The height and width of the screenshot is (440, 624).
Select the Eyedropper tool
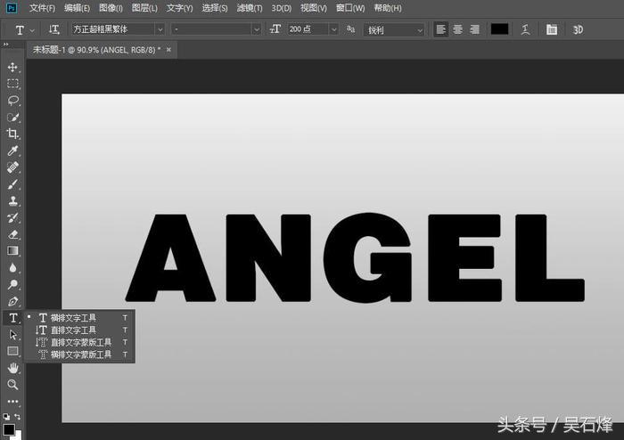(12, 151)
